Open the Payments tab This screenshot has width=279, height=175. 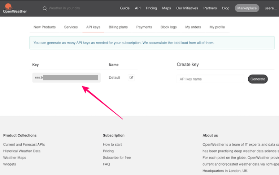144,27
